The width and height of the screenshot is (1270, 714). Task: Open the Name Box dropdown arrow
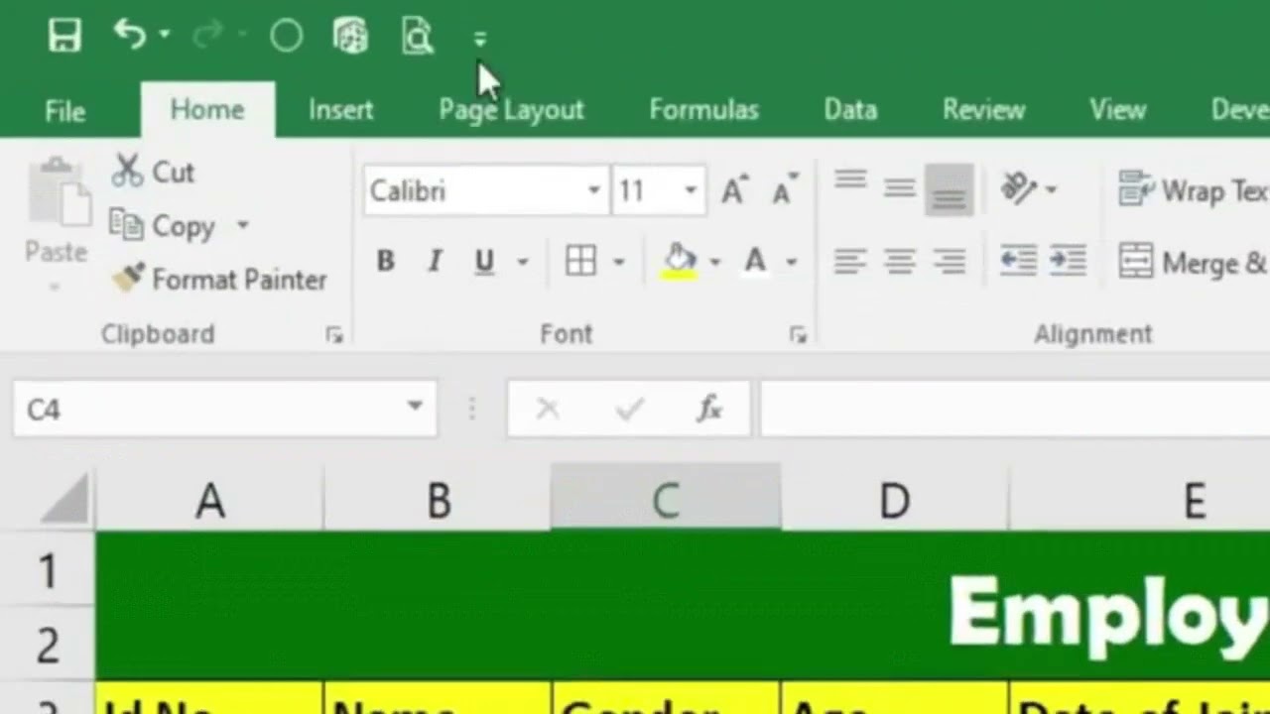[415, 407]
